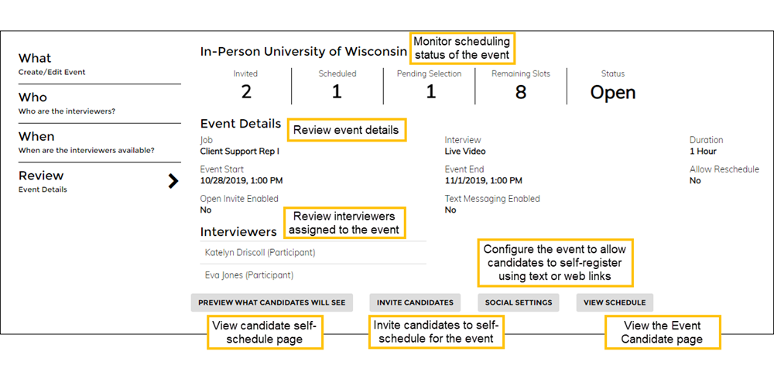Click the View Schedule button

tap(615, 302)
